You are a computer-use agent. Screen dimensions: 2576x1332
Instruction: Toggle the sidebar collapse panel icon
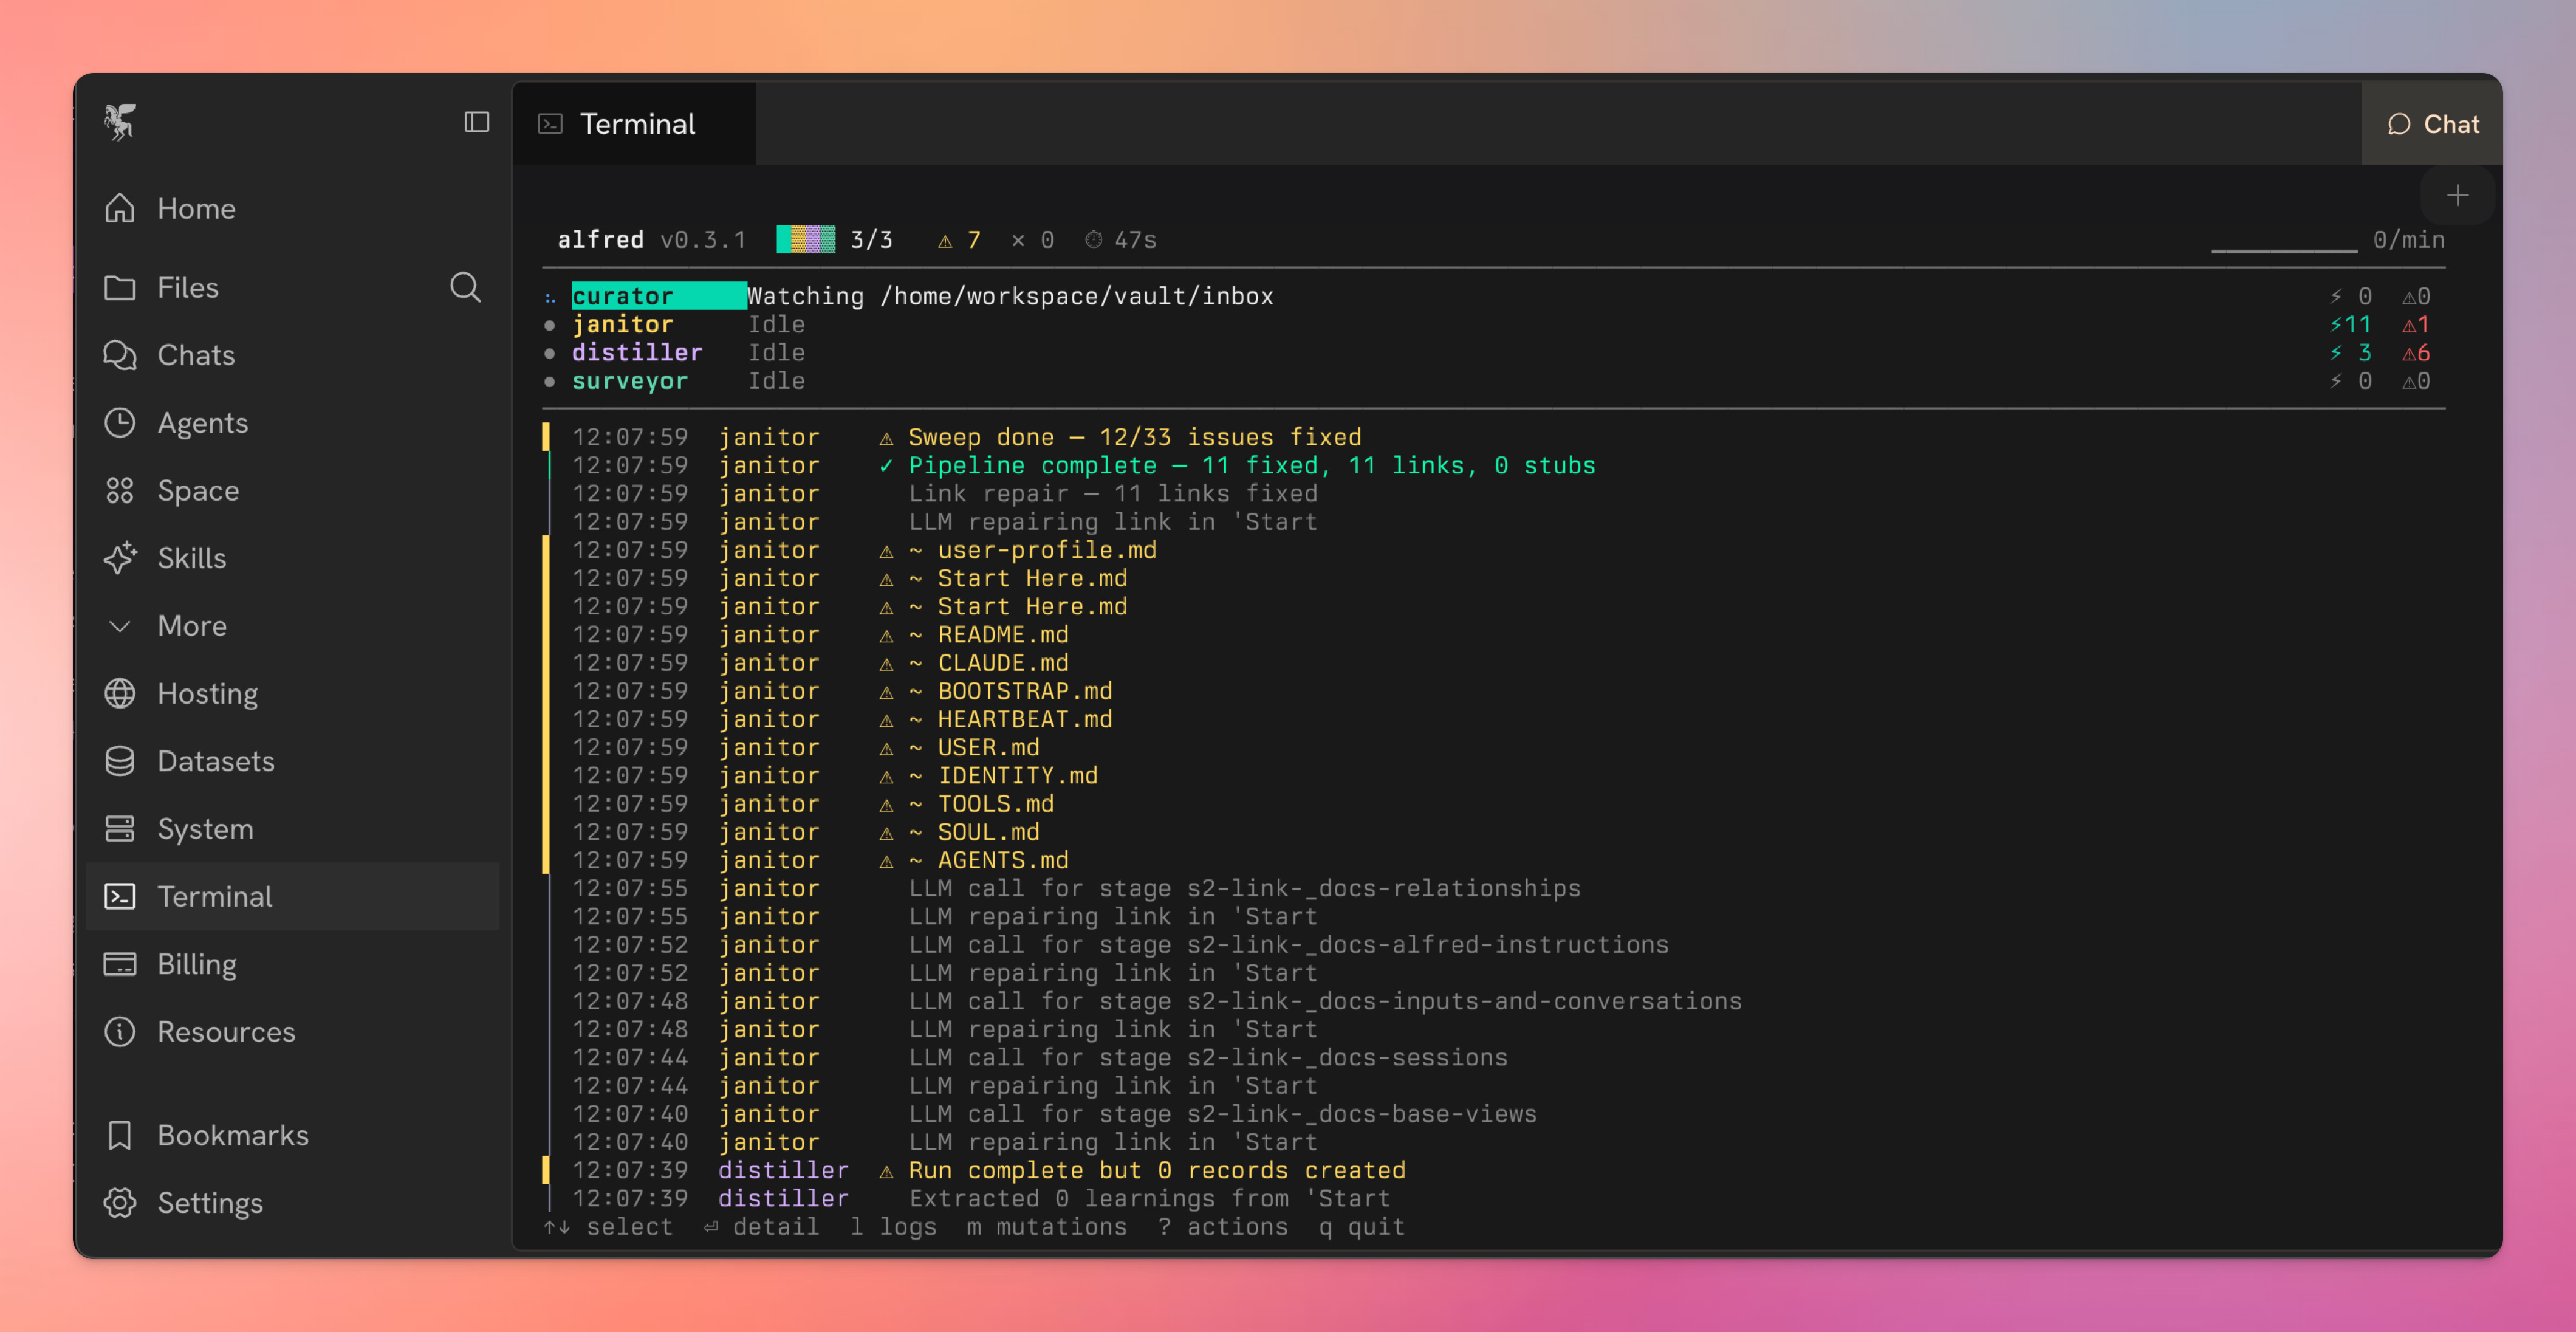tap(476, 122)
